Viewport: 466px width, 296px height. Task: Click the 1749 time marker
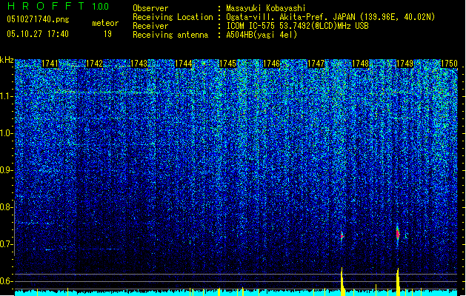405,64
